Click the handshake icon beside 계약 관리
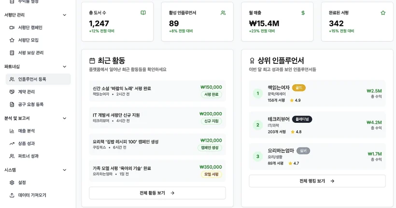The image size is (396, 208). click(x=12, y=91)
